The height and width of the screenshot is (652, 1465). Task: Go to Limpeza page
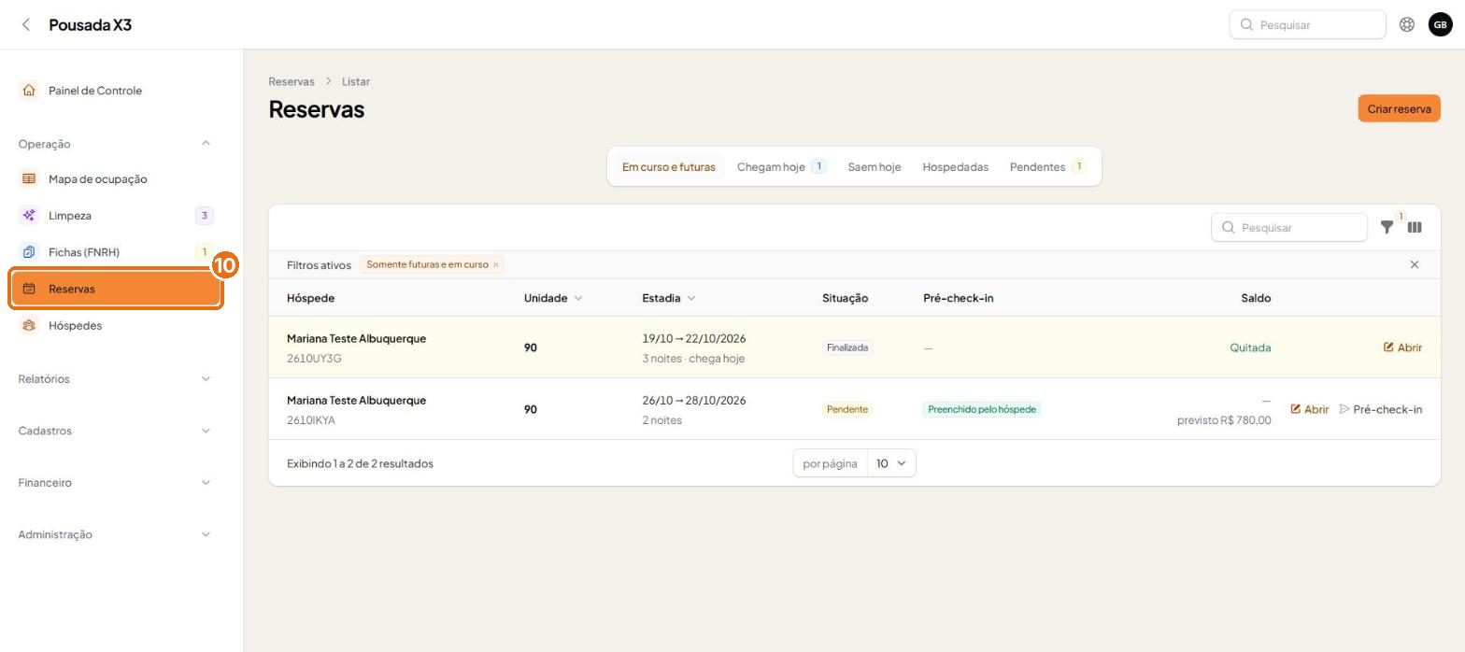(x=116, y=216)
